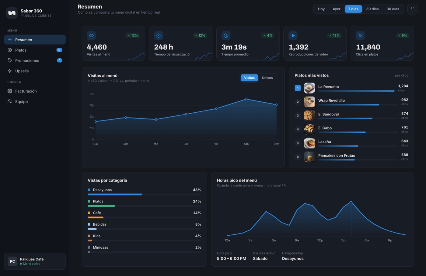Click the 5:00 – 6:00 PM Hora pico value
426x276 pixels.
tap(232, 258)
